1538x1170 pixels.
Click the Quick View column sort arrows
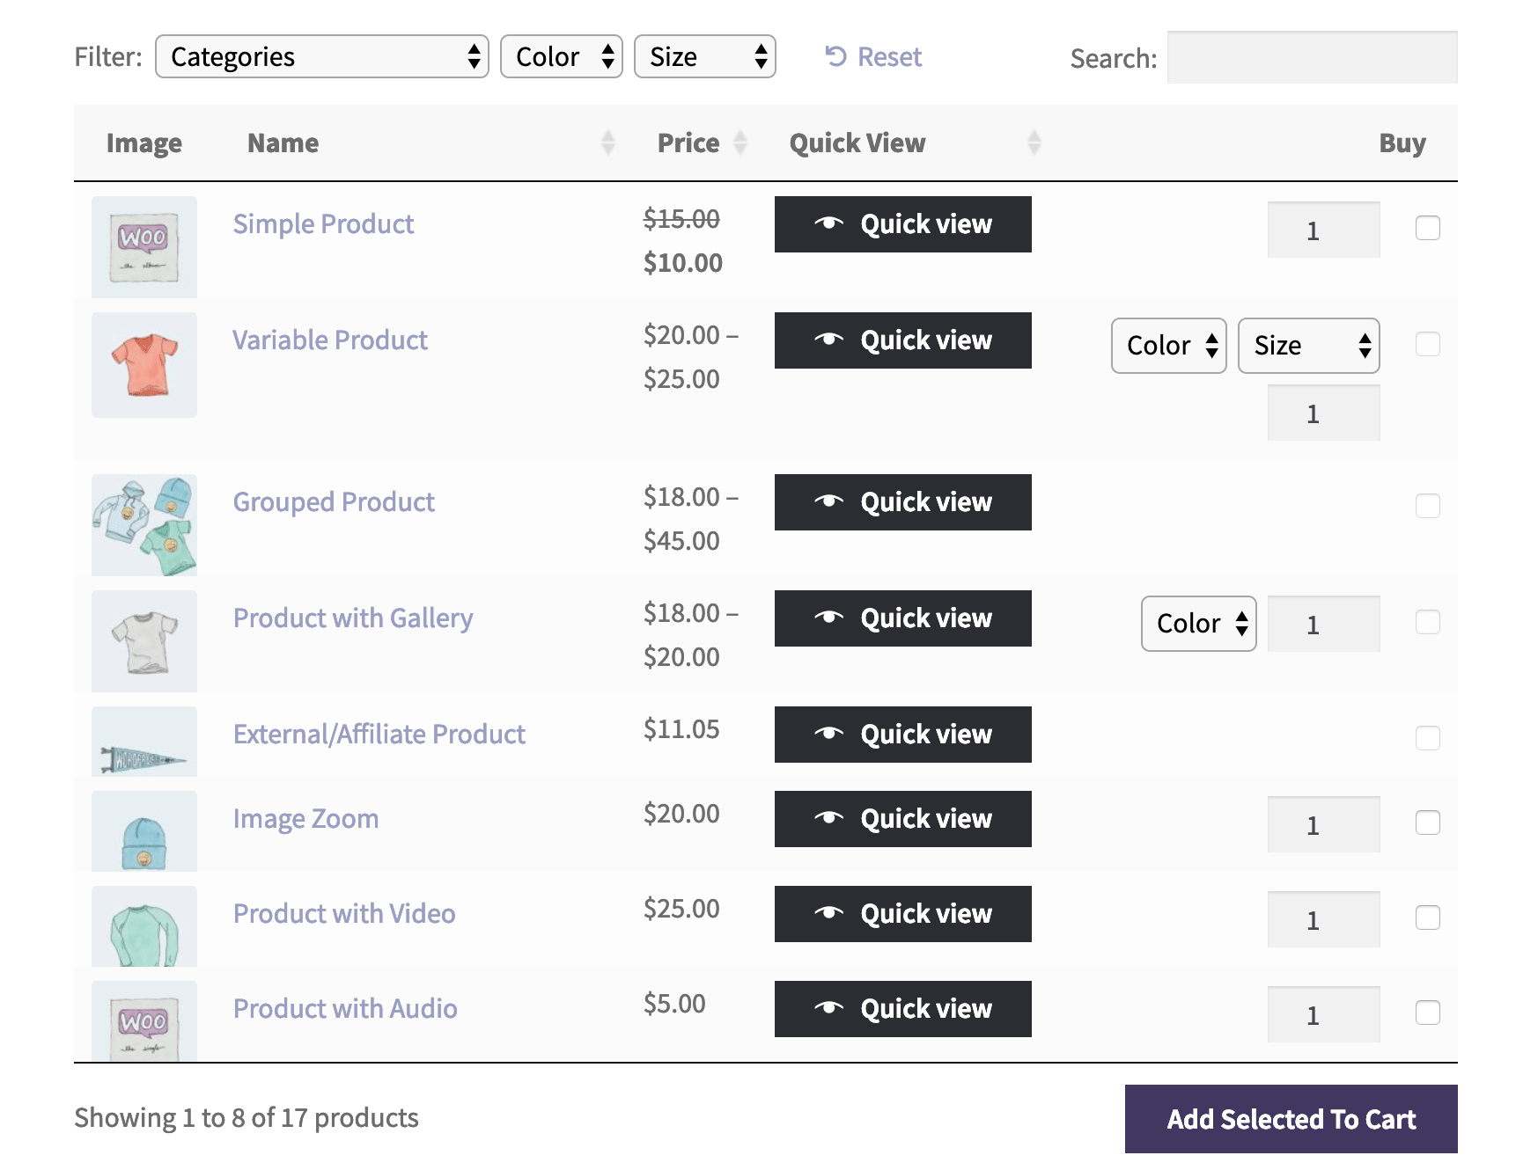(1034, 143)
